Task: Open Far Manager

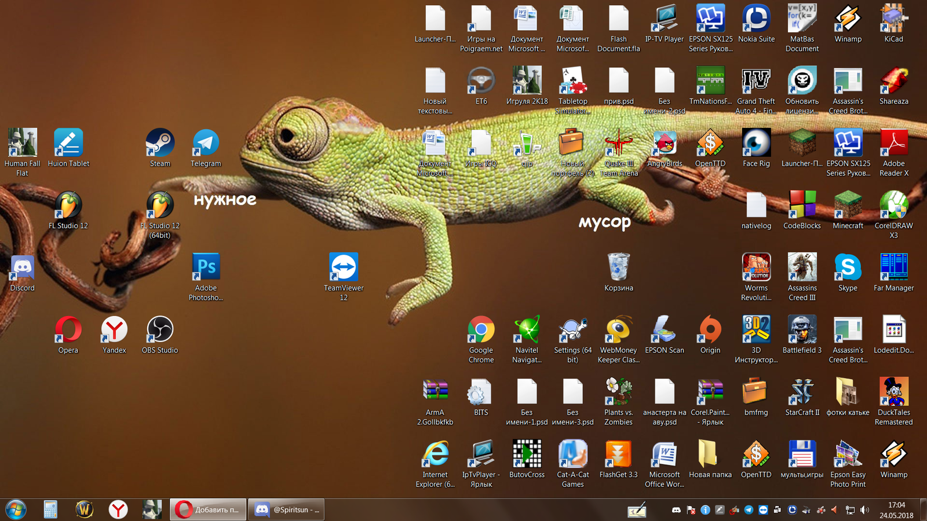Action: (894, 273)
